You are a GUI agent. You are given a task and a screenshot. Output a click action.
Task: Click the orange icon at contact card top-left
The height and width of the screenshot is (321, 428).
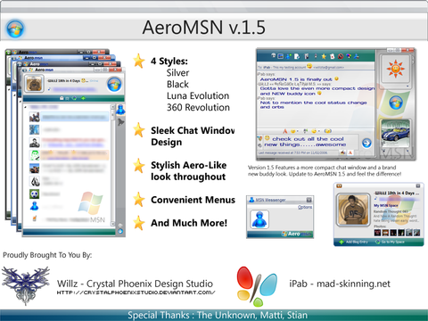(x=339, y=186)
